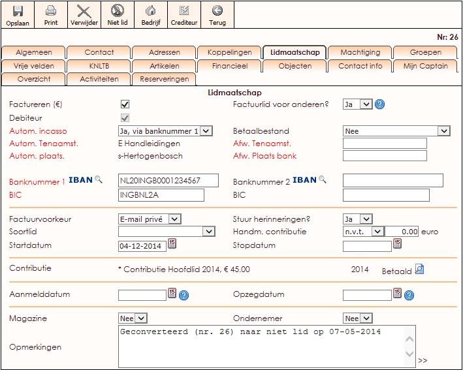Open the Betaalbestand dropdown
Image resolution: width=463 pixels, height=370 pixels.
point(396,131)
